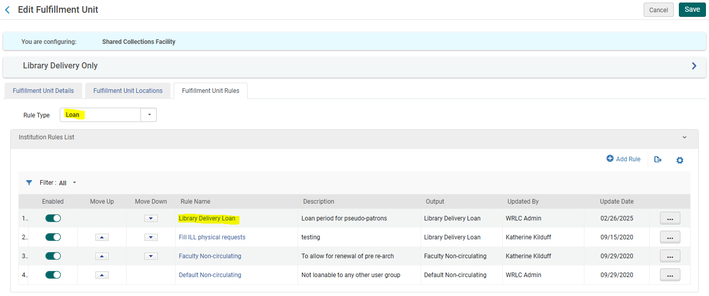Open row actions for Faculty Non-circulating
Image resolution: width=709 pixels, height=296 pixels.
[x=670, y=256]
